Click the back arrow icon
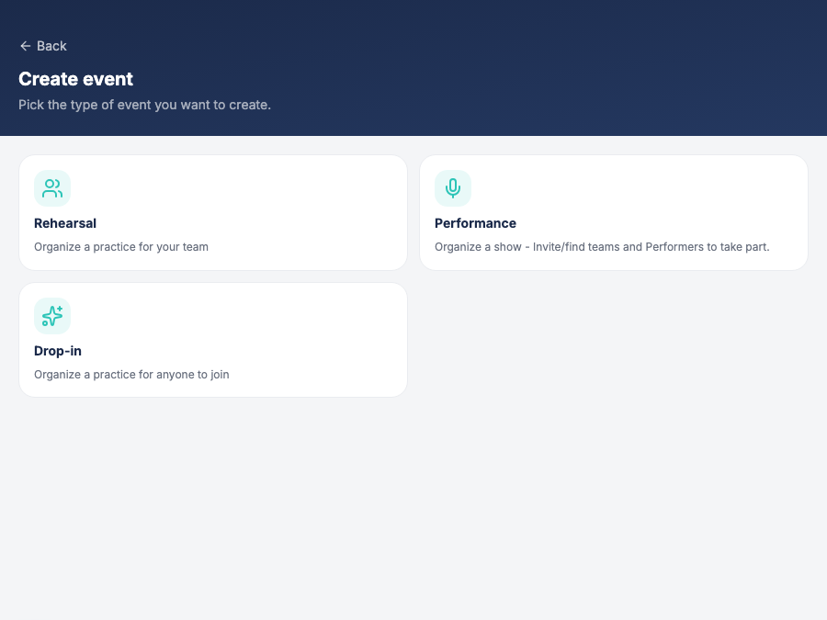 (26, 47)
